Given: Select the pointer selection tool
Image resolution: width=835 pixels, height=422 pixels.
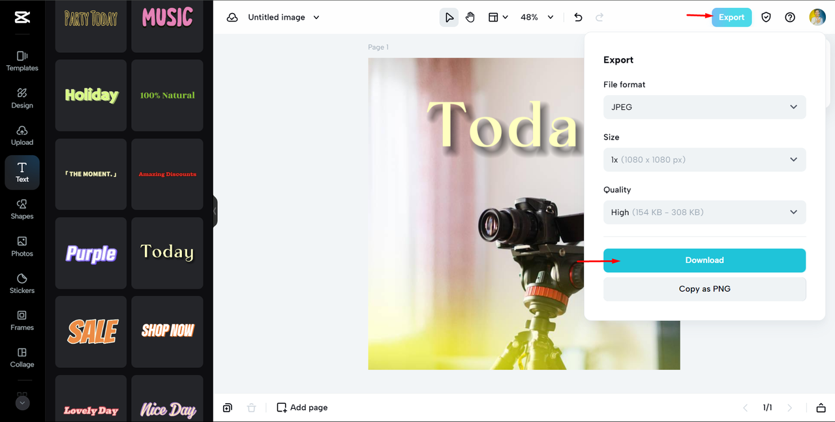Looking at the screenshot, I should pos(449,18).
